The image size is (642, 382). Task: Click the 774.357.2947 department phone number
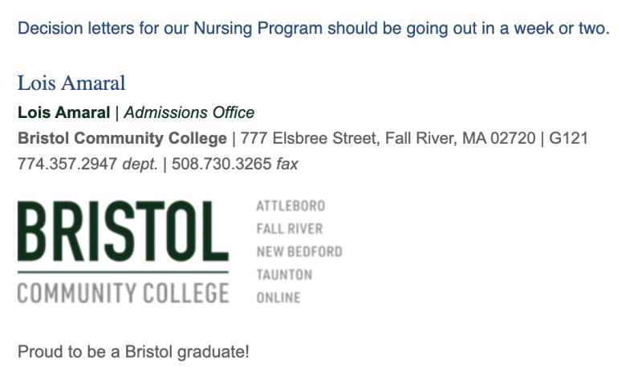coord(67,165)
